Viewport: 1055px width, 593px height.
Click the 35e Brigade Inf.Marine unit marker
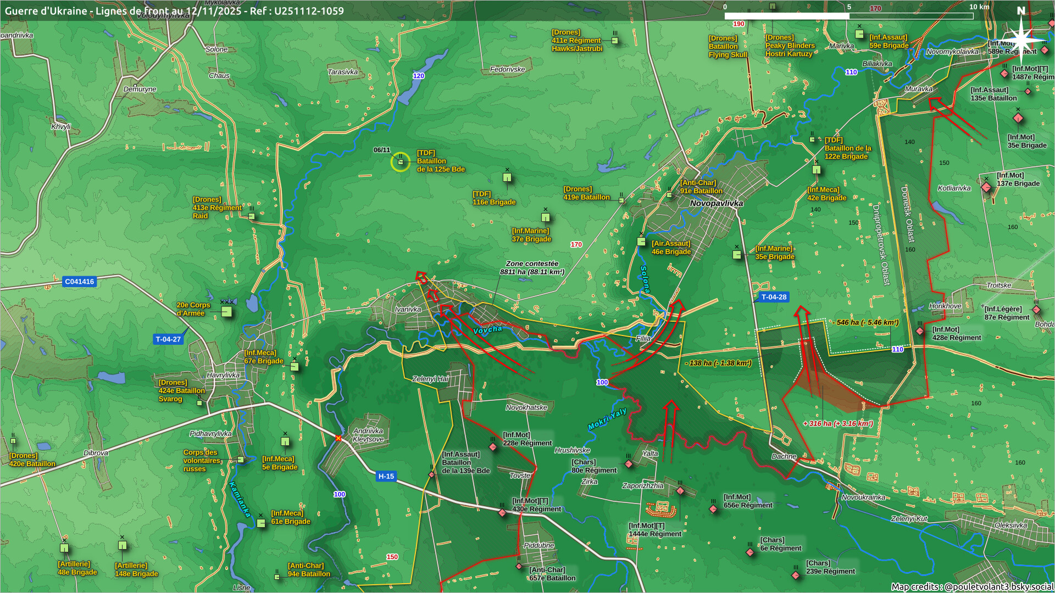(x=737, y=255)
